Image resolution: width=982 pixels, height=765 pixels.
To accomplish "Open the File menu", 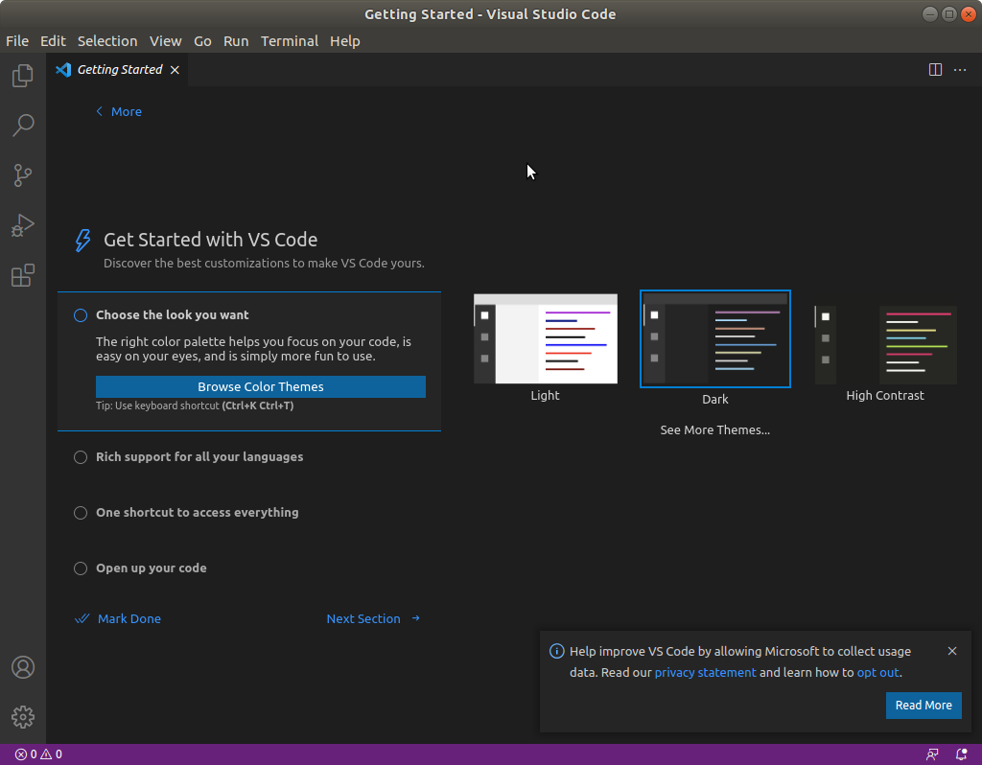I will pos(17,41).
